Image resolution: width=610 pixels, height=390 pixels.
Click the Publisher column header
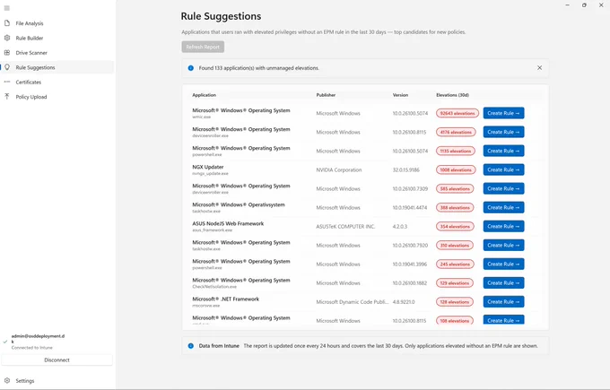[326, 95]
